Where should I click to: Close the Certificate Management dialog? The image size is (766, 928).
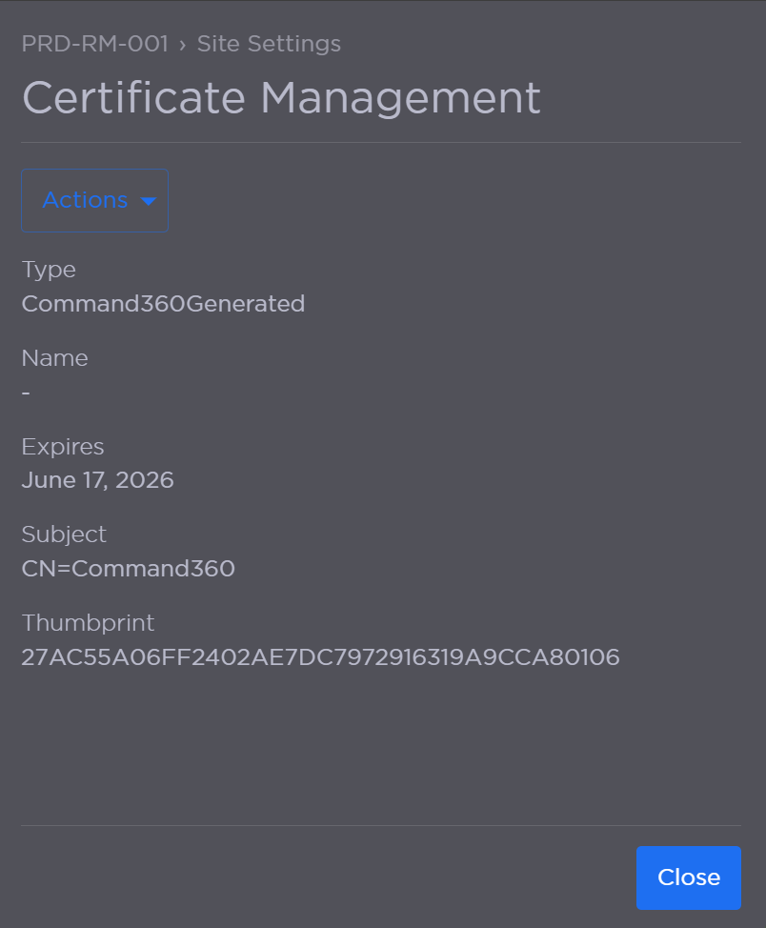point(688,878)
